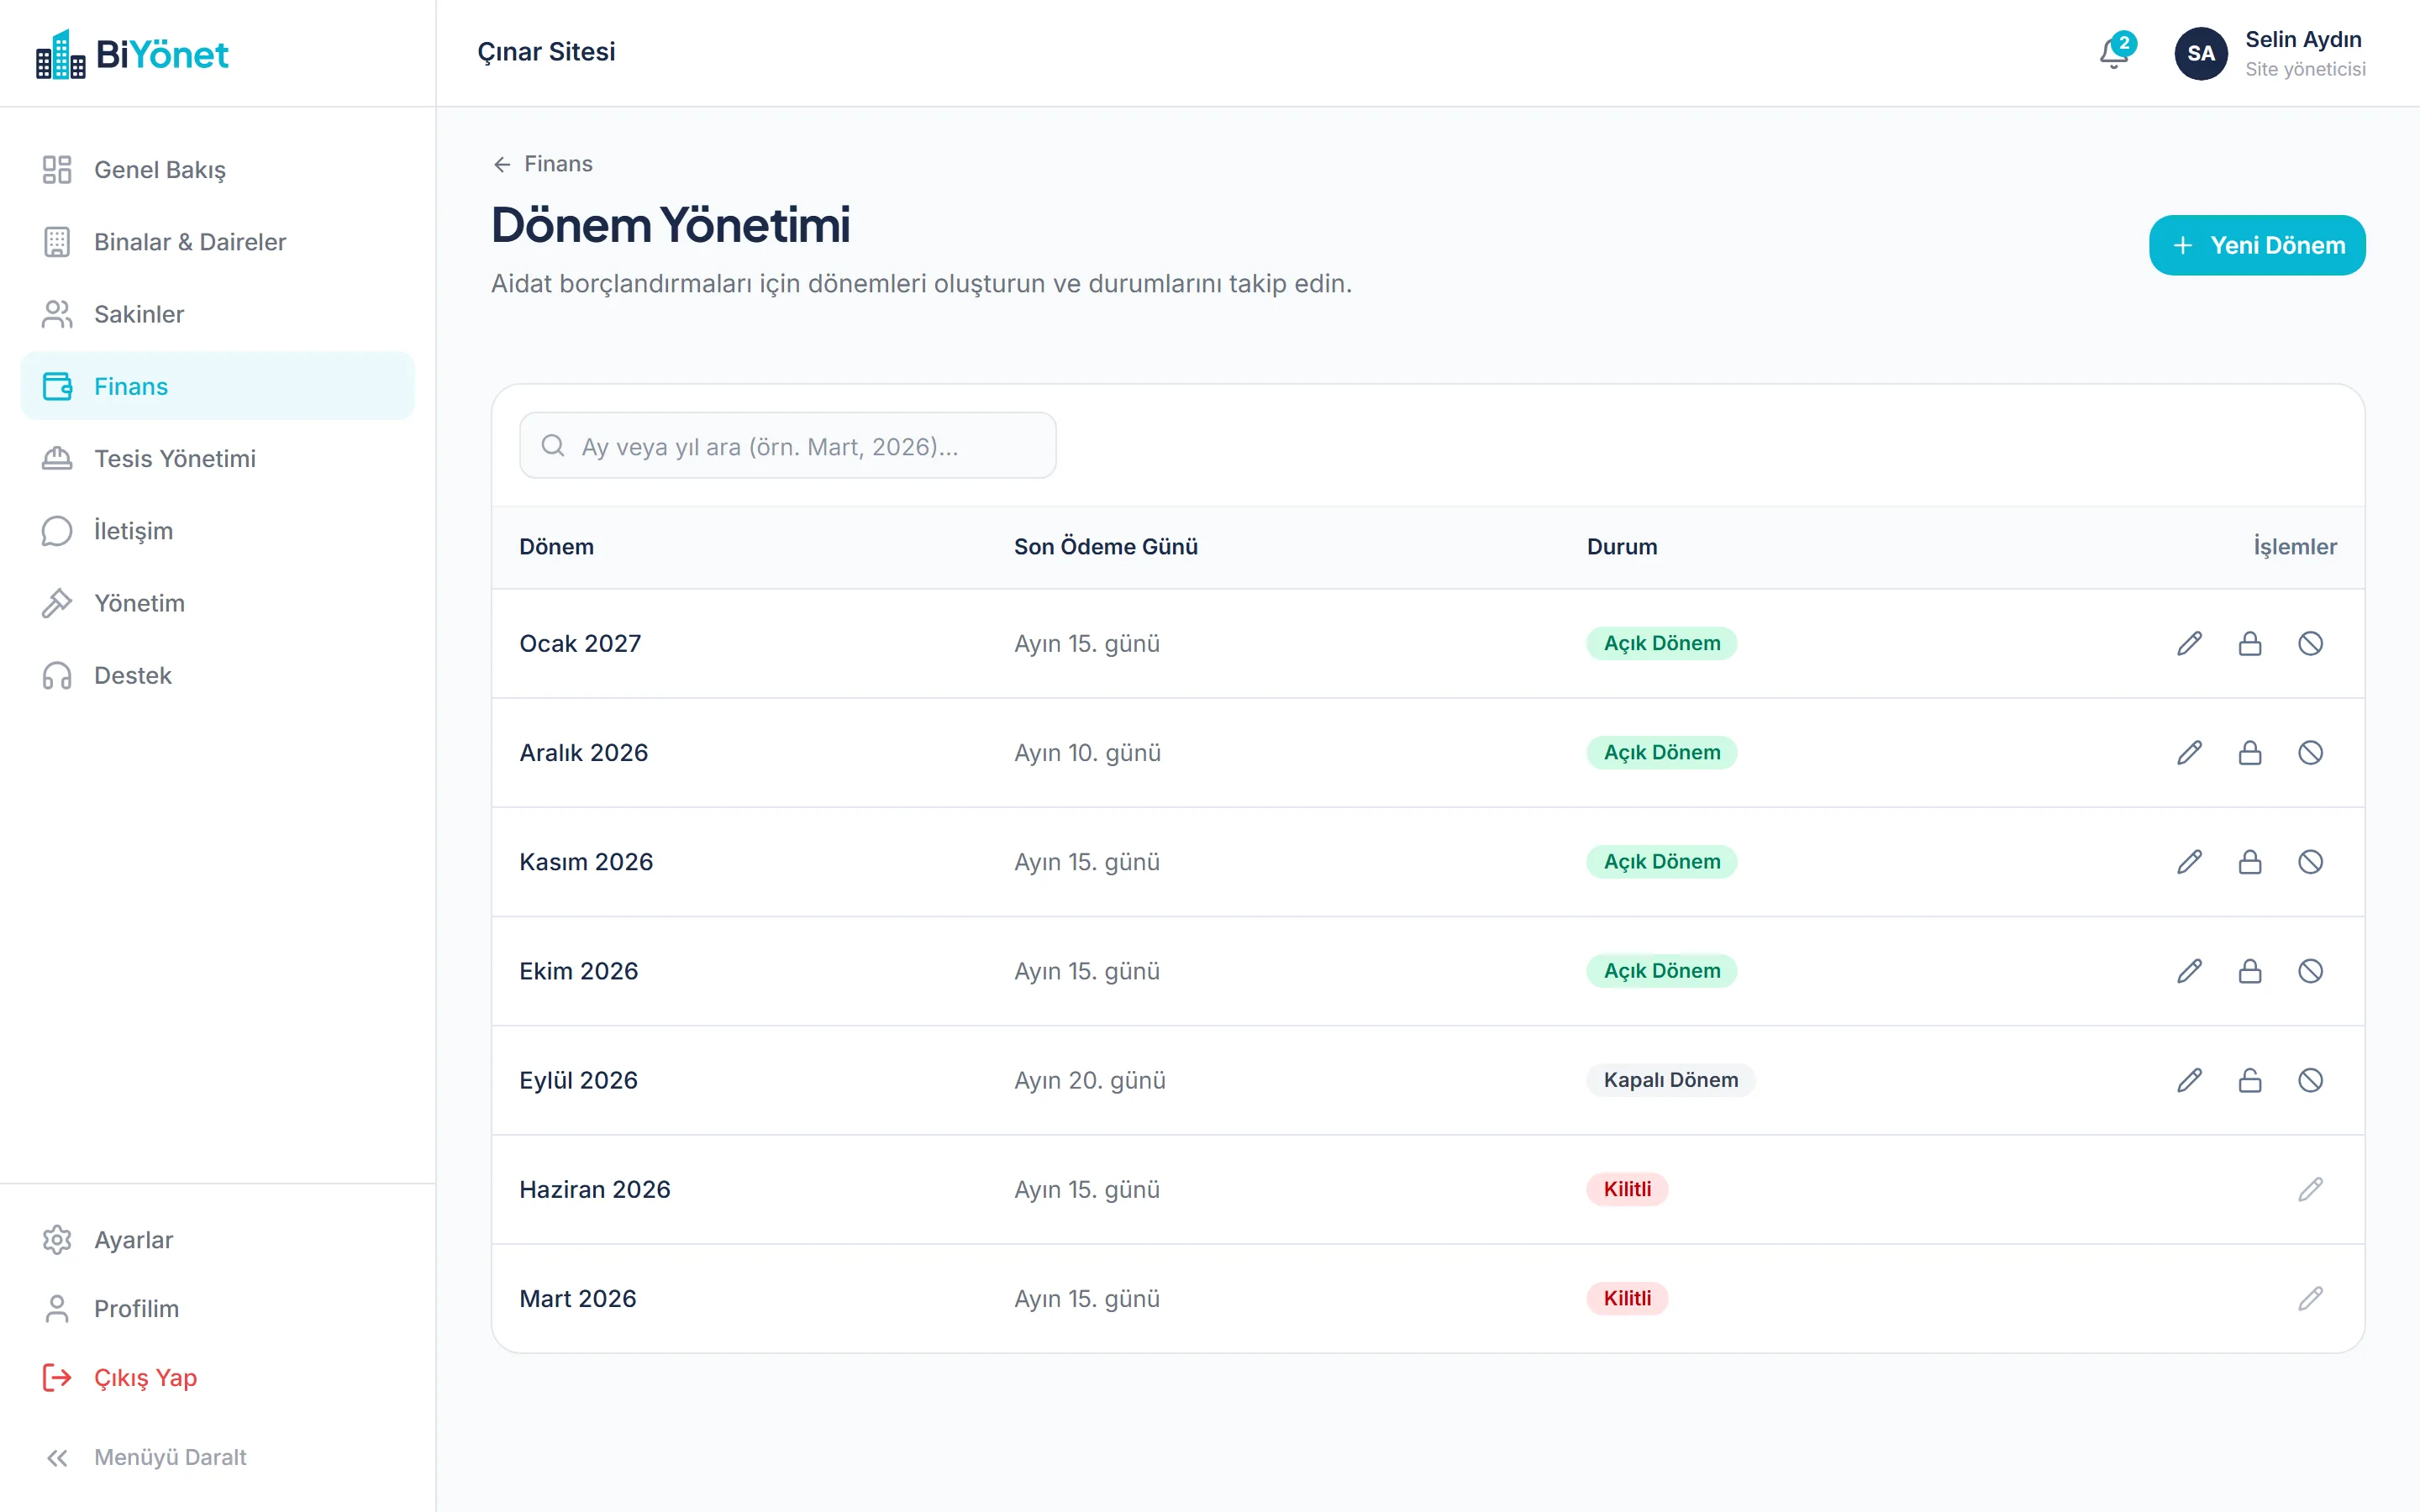
Task: Cancel the Ocak 2027 period
Action: coord(2310,643)
